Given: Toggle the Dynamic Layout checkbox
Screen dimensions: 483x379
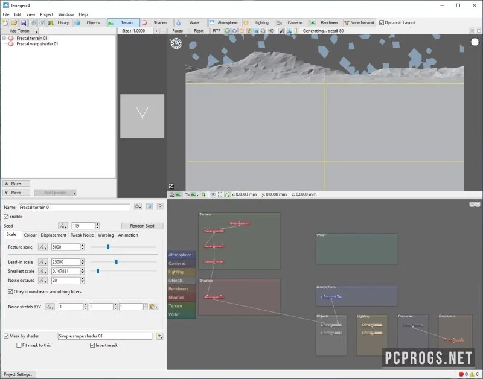Looking at the screenshot, I should [x=382, y=22].
